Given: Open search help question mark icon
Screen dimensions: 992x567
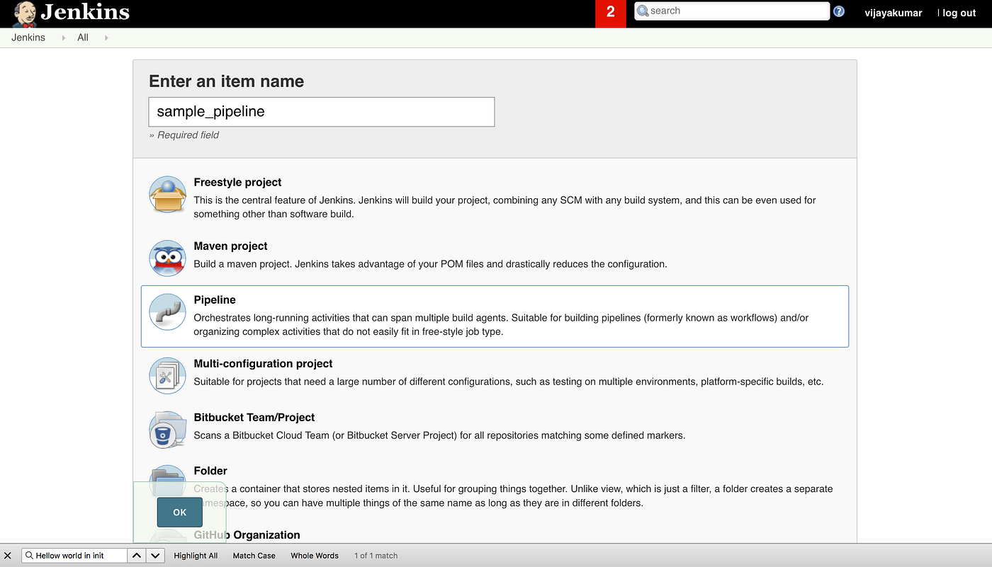Looking at the screenshot, I should (839, 11).
